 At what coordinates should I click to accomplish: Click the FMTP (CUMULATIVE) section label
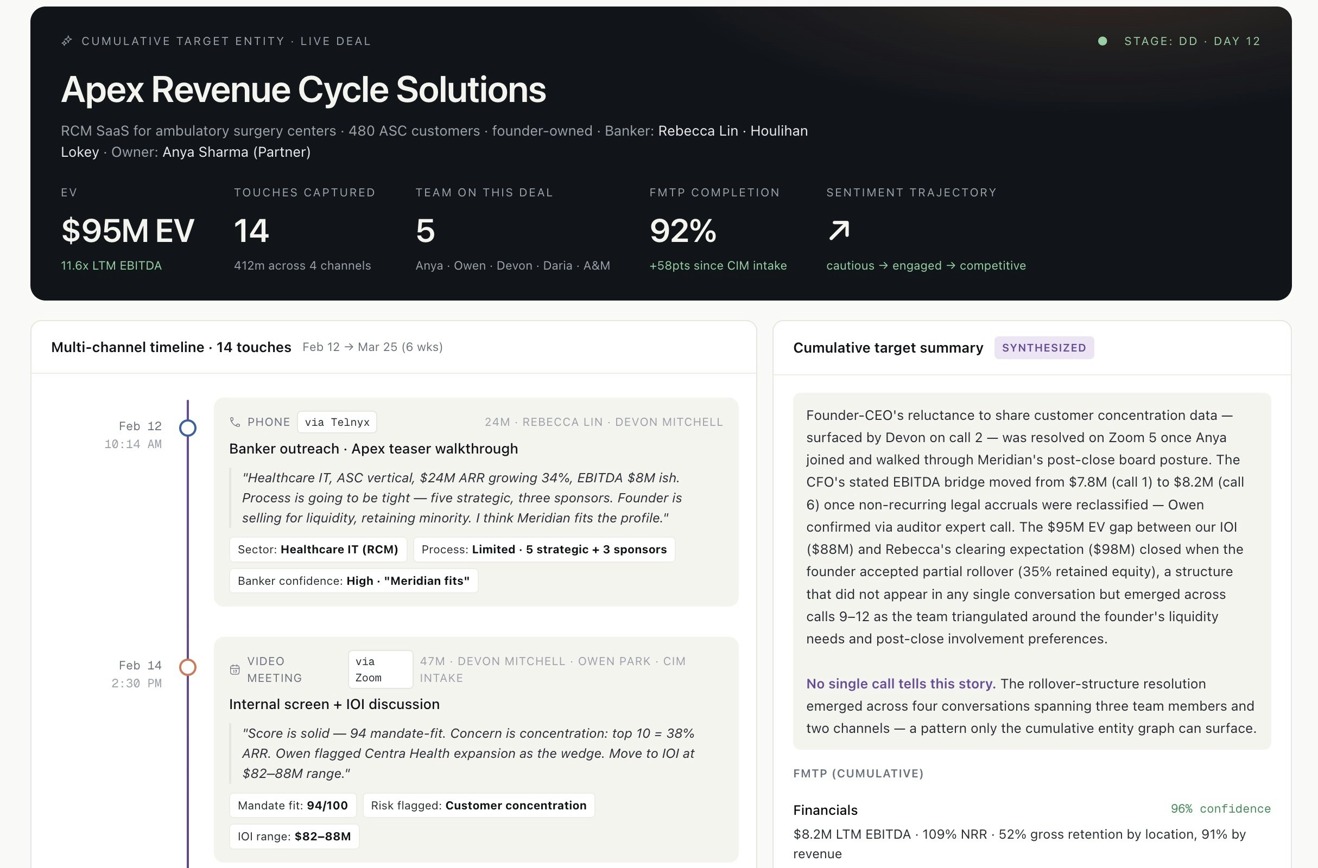pos(858,774)
